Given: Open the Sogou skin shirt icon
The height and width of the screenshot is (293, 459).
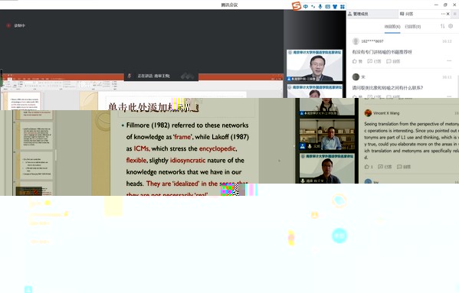Looking at the screenshot, I should click(335, 6).
